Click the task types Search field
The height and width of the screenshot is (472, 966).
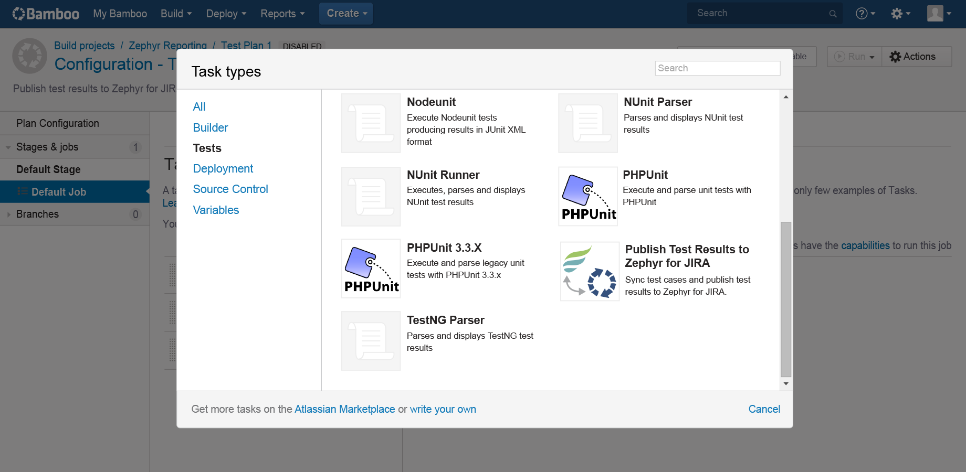pyautogui.click(x=717, y=68)
